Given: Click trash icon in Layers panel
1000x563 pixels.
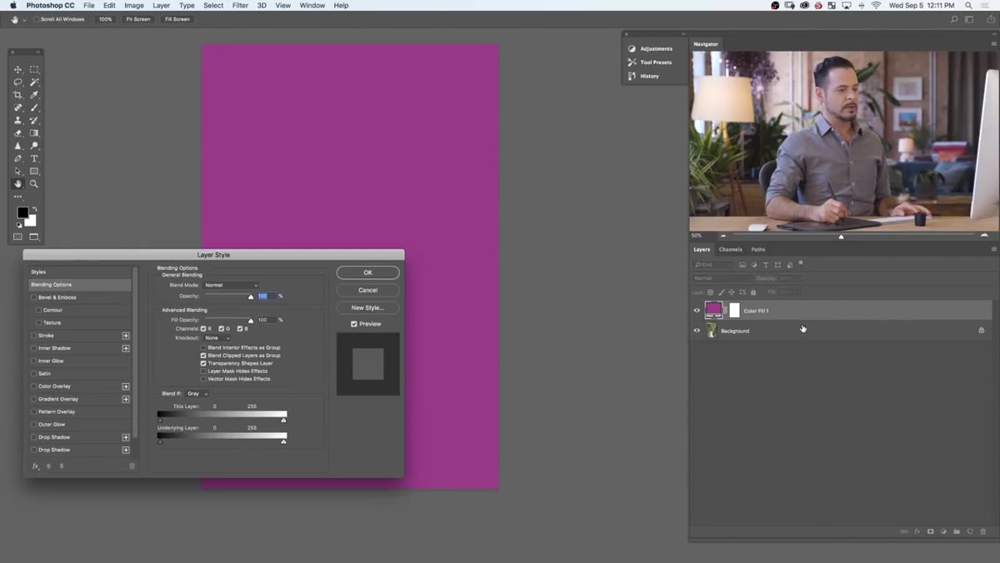Looking at the screenshot, I should 983,531.
